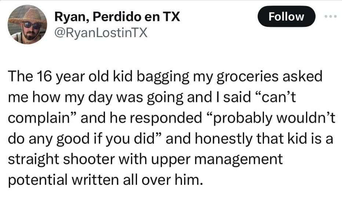Open the @RyanLostinTX handle link
The width and height of the screenshot is (342, 198).
tap(101, 33)
